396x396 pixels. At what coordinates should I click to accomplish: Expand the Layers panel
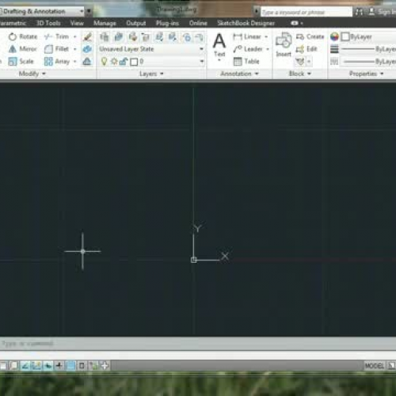tap(151, 74)
